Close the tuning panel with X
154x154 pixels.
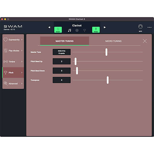145,41
